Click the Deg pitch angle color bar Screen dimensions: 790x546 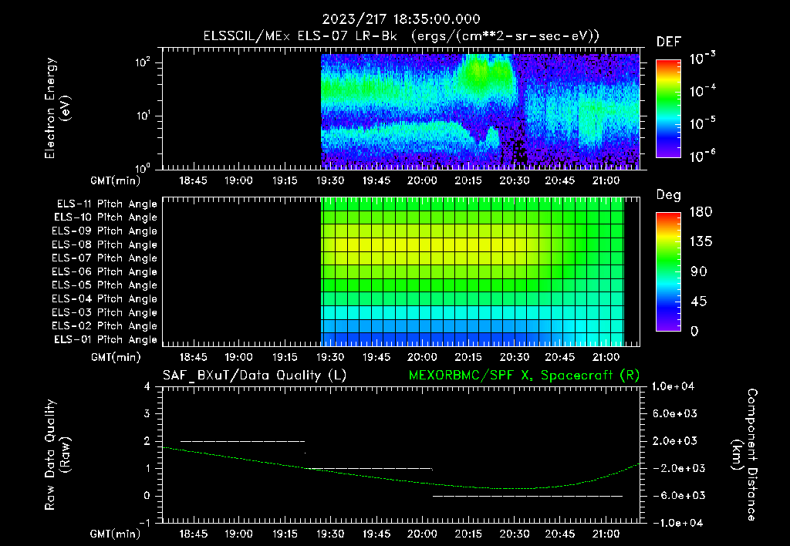coord(669,272)
